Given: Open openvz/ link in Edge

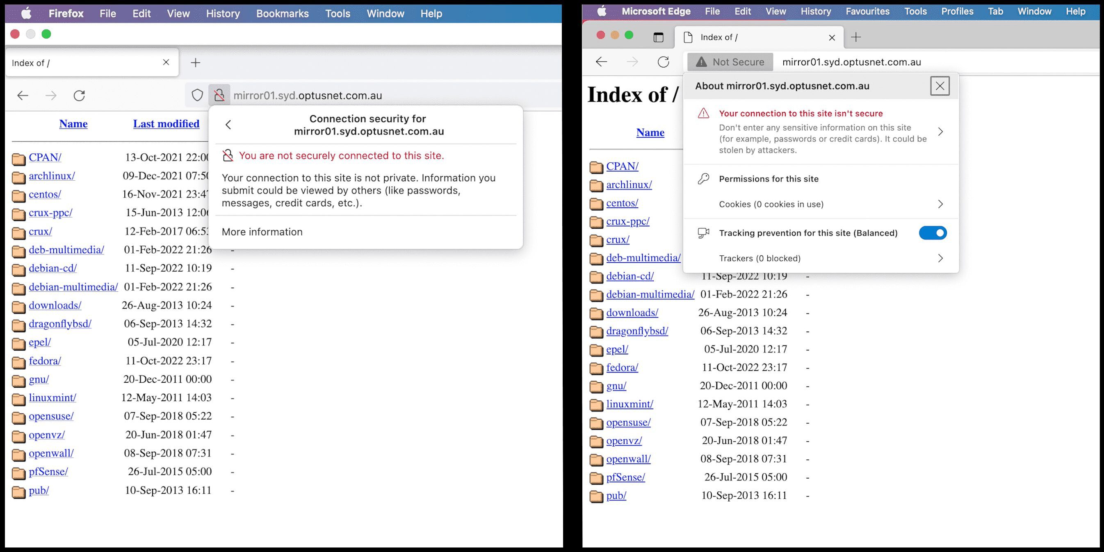Looking at the screenshot, I should pyautogui.click(x=624, y=441).
